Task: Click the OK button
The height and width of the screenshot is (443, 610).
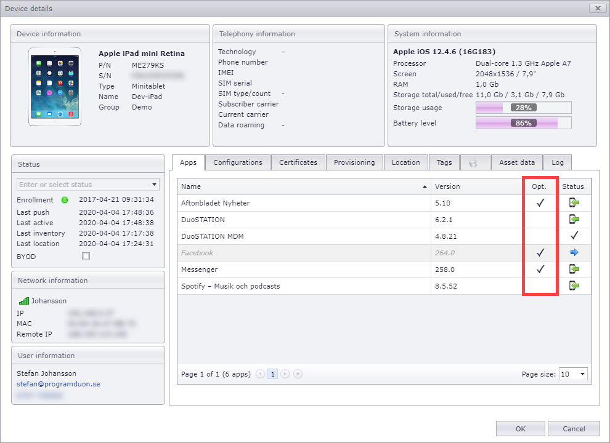Action: click(x=521, y=429)
